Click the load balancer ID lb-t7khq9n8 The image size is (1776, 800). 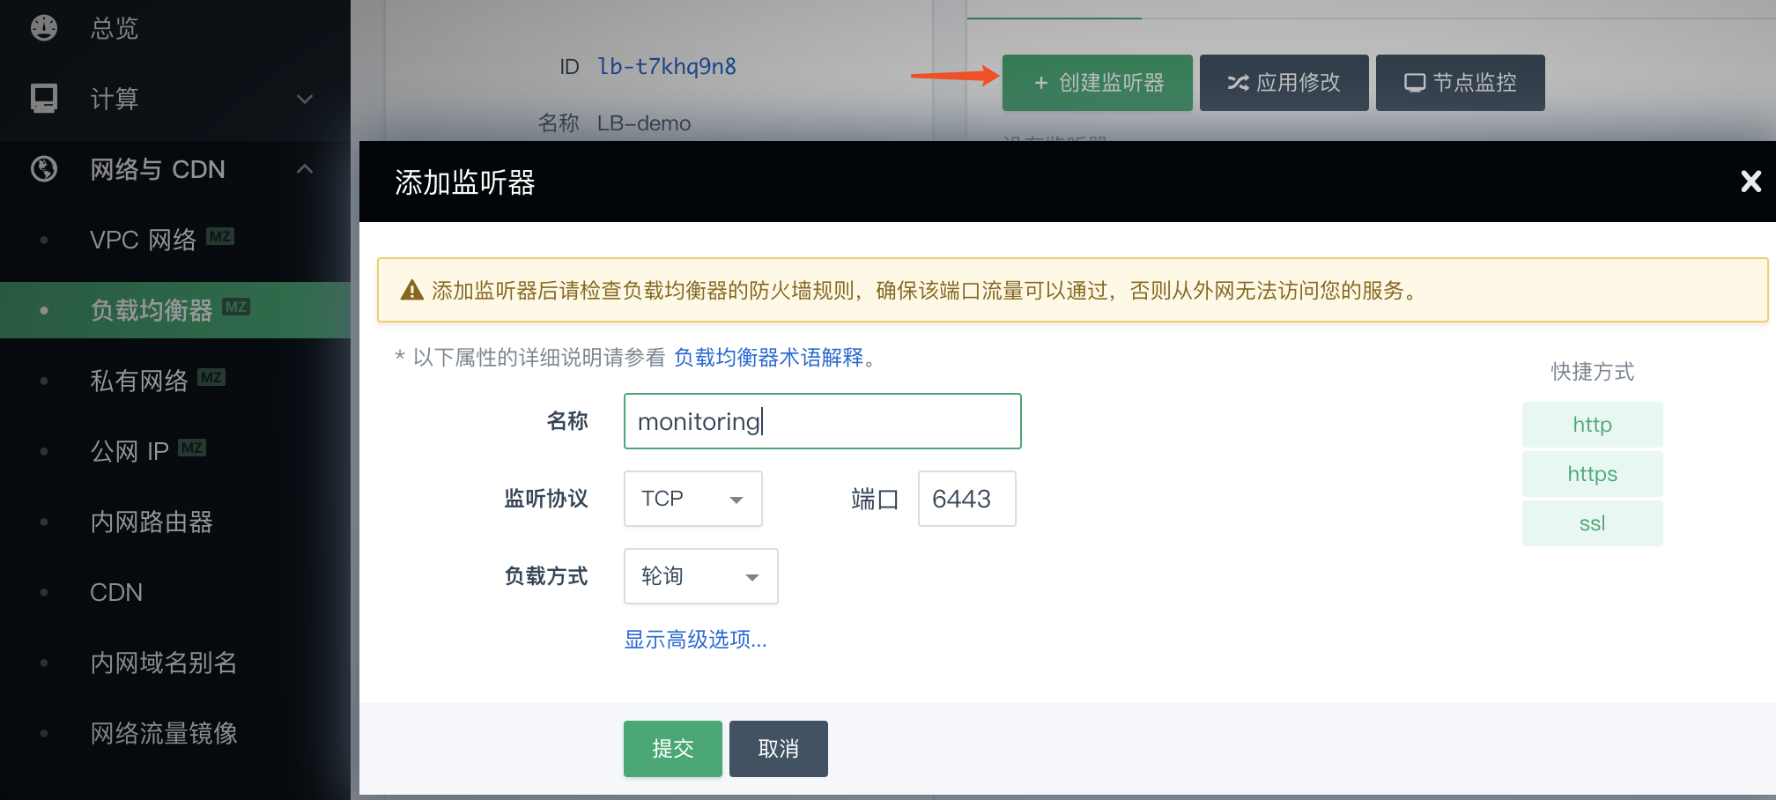pos(667,67)
